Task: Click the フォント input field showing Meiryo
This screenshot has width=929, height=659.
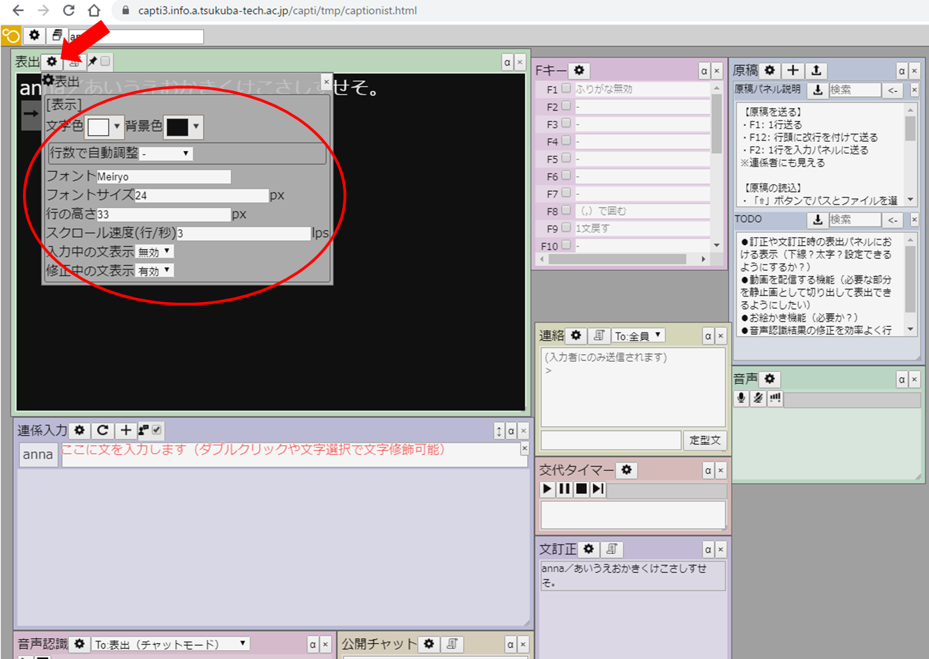Action: pos(163,177)
